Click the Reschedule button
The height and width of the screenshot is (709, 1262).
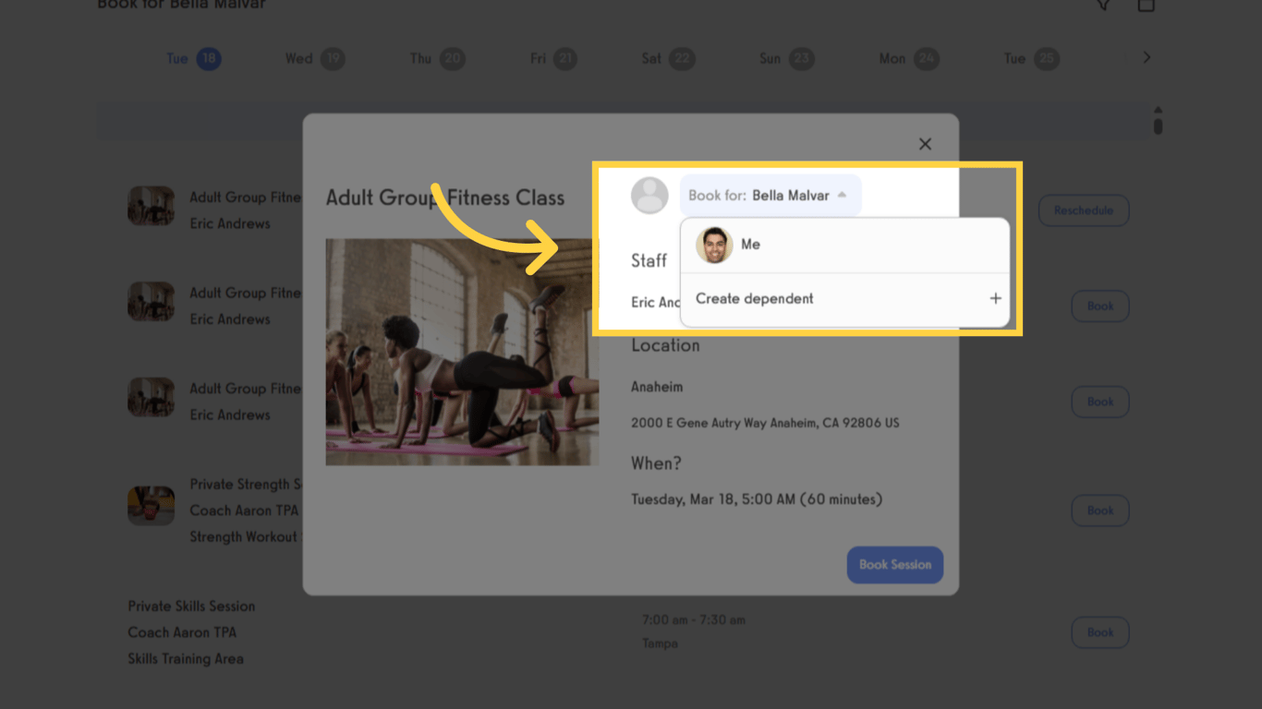click(1083, 210)
